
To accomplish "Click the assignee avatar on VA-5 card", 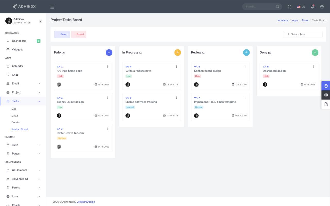I will [x=128, y=116].
